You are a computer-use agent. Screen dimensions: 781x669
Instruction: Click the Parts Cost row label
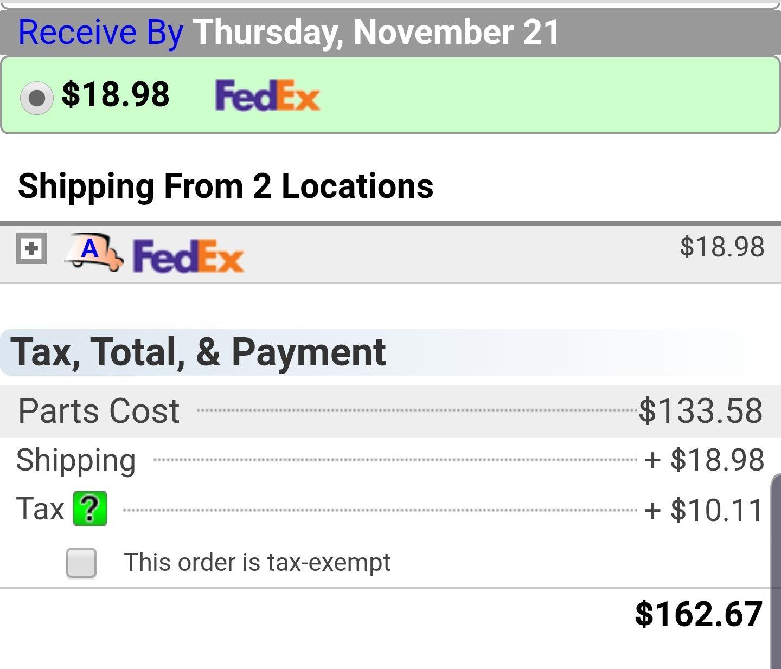tap(99, 411)
